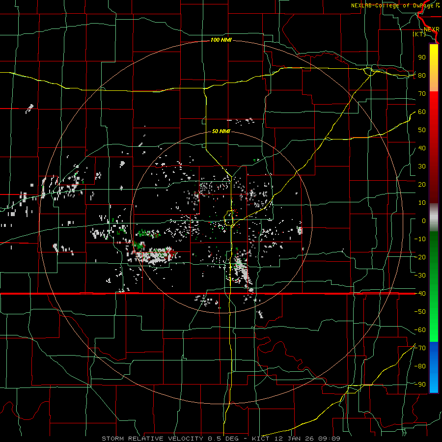The image size is (442, 442).
Task: Click the "90" value on the velocity scale
Action: tap(422, 57)
